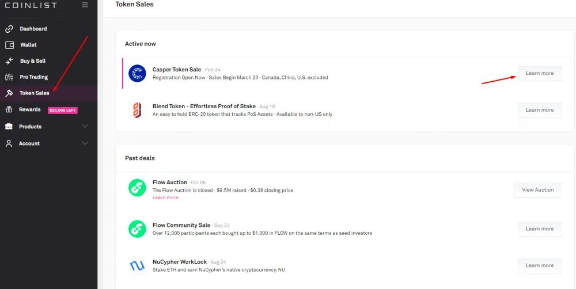The image size is (576, 289).
Task: Click the Dashboard link icon
Action: click(x=9, y=29)
